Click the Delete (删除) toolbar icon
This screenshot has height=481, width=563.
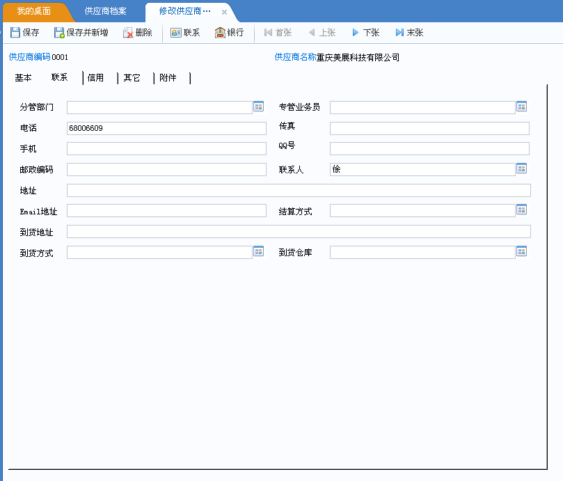[x=128, y=33]
